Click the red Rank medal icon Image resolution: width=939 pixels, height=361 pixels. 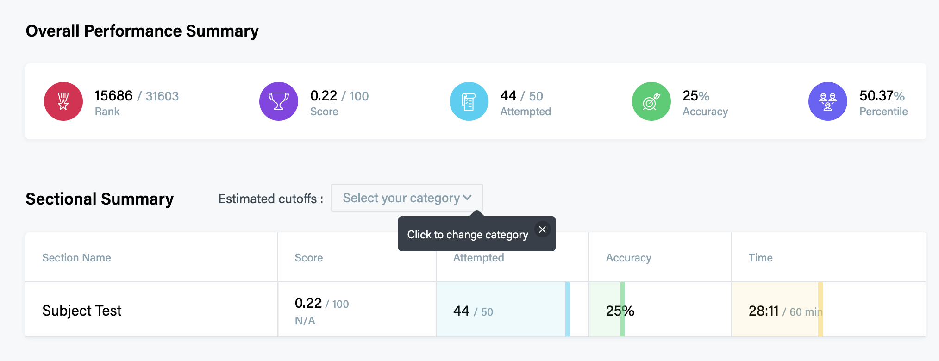63,101
